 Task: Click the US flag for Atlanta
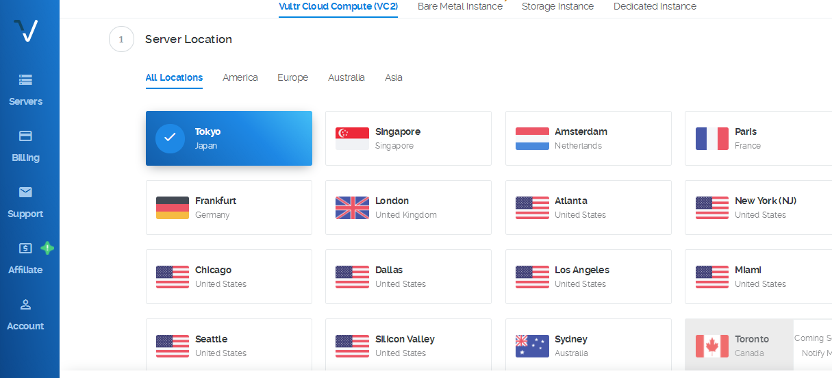532,207
